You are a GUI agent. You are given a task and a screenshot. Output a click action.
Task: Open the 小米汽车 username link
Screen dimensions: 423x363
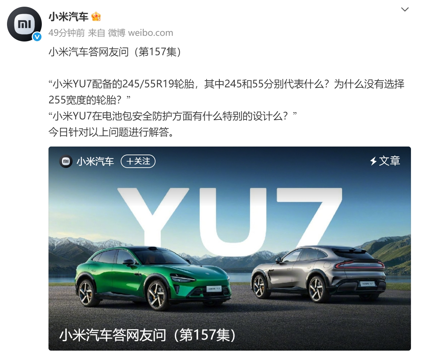(x=68, y=16)
